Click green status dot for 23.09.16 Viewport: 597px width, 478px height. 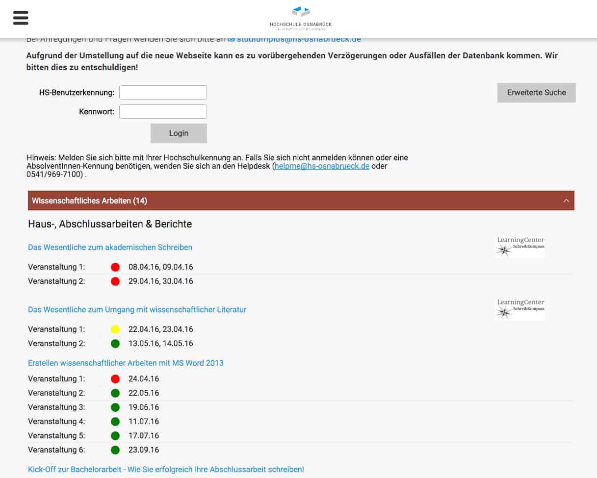(x=115, y=450)
